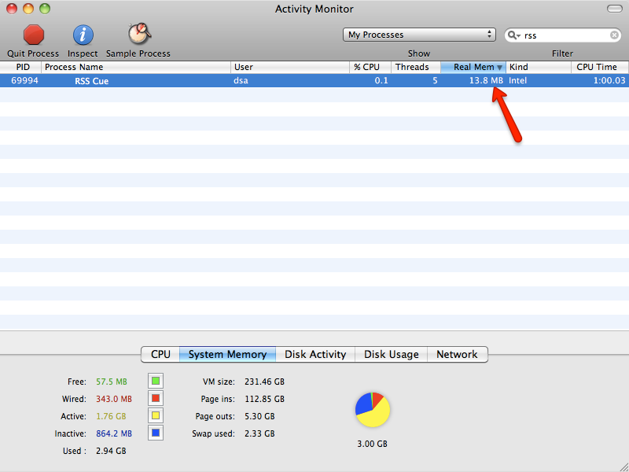The width and height of the screenshot is (629, 472).
Task: Open the Disk Usage tab
Action: [x=391, y=355]
